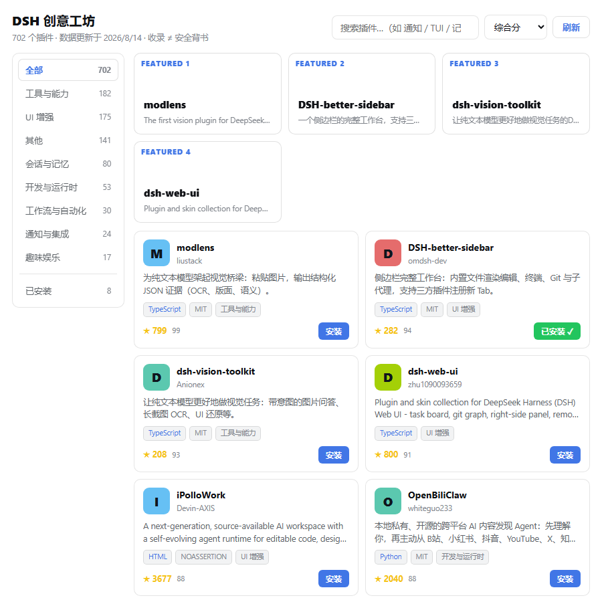Select the 工作流与自动化 category
This screenshot has height=602, width=602.
[x=68, y=211]
